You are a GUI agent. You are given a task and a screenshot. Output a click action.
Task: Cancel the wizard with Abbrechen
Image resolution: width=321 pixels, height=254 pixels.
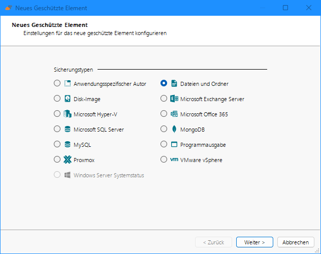click(296, 242)
